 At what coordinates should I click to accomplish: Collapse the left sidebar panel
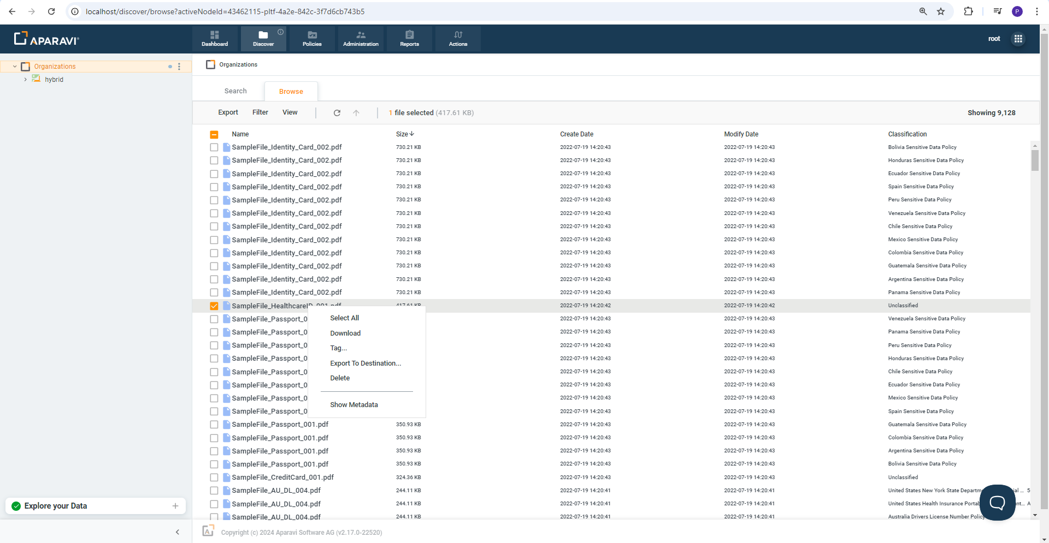click(x=178, y=532)
